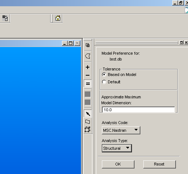
Task: Click the overlapping squares icon atop the picking toolbar
Action: tap(88, 45)
